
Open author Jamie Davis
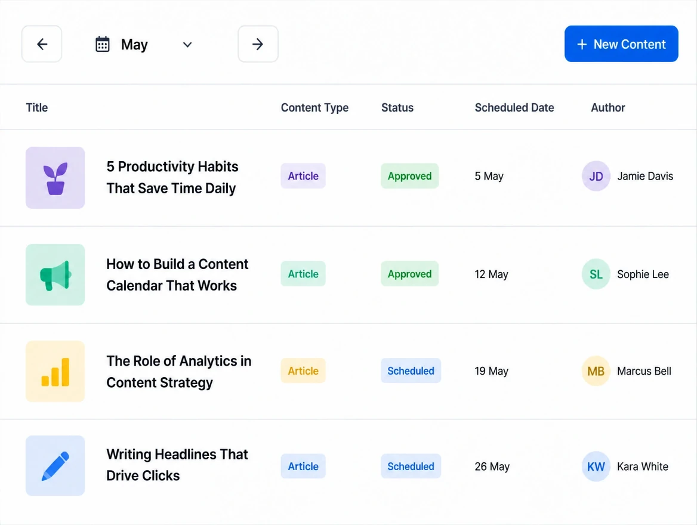645,177
